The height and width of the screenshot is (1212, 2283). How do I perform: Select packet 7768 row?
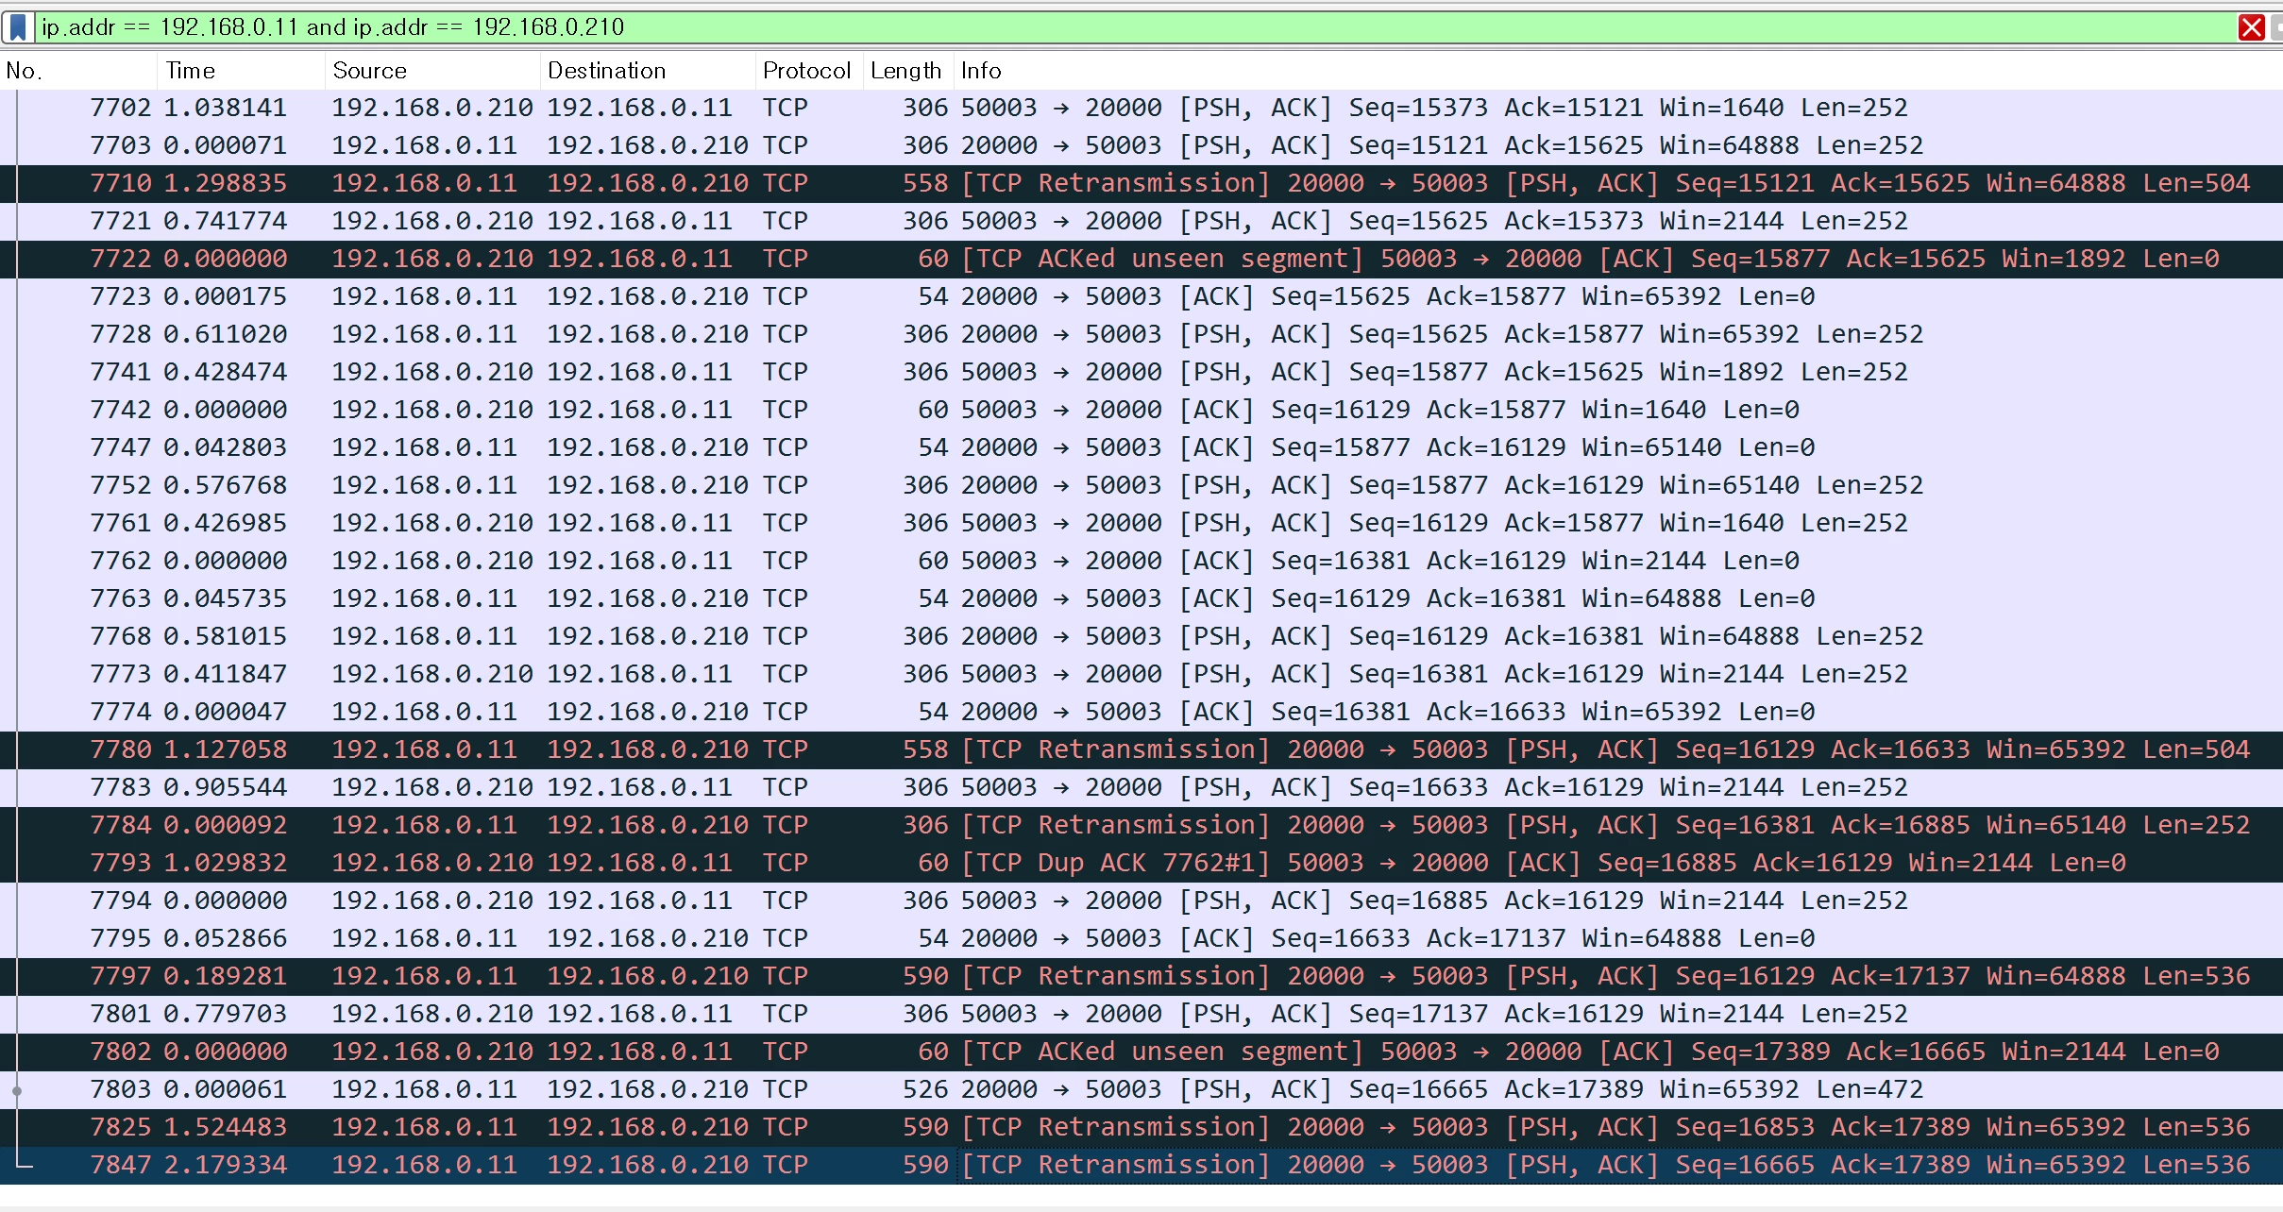point(1141,636)
